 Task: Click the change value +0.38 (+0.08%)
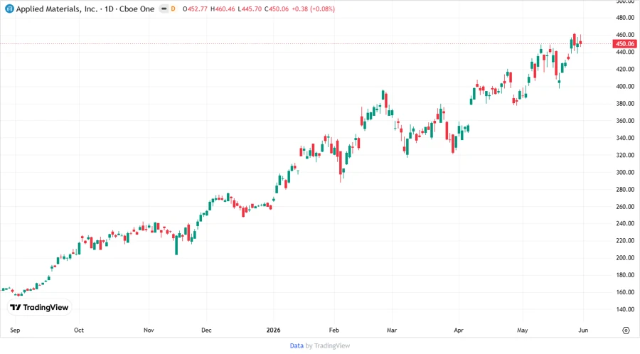click(313, 9)
